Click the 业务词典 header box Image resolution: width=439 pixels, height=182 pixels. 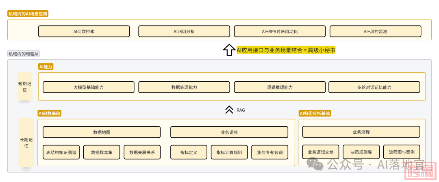coord(229,132)
